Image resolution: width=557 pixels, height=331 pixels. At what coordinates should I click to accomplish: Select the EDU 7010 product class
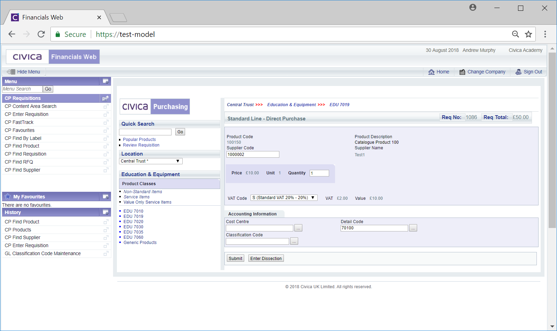pyautogui.click(x=133, y=211)
